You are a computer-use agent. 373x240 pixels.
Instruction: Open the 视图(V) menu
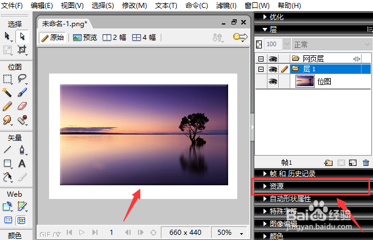(x=72, y=6)
